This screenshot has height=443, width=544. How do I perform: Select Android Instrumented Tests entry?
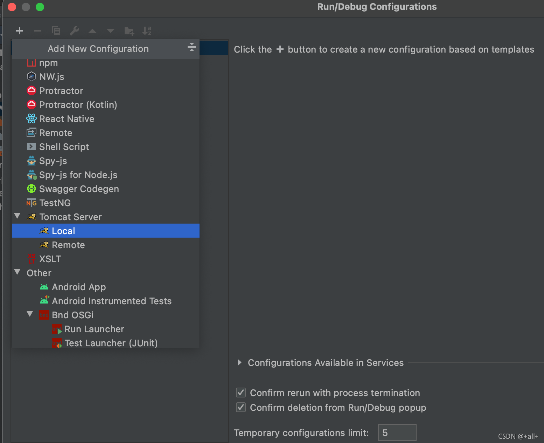coord(106,301)
